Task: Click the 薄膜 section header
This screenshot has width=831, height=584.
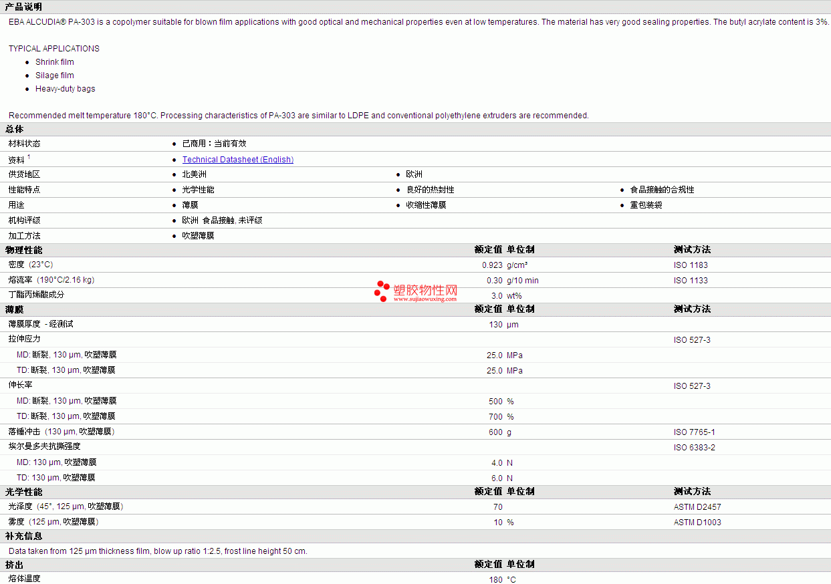Action: click(14, 309)
